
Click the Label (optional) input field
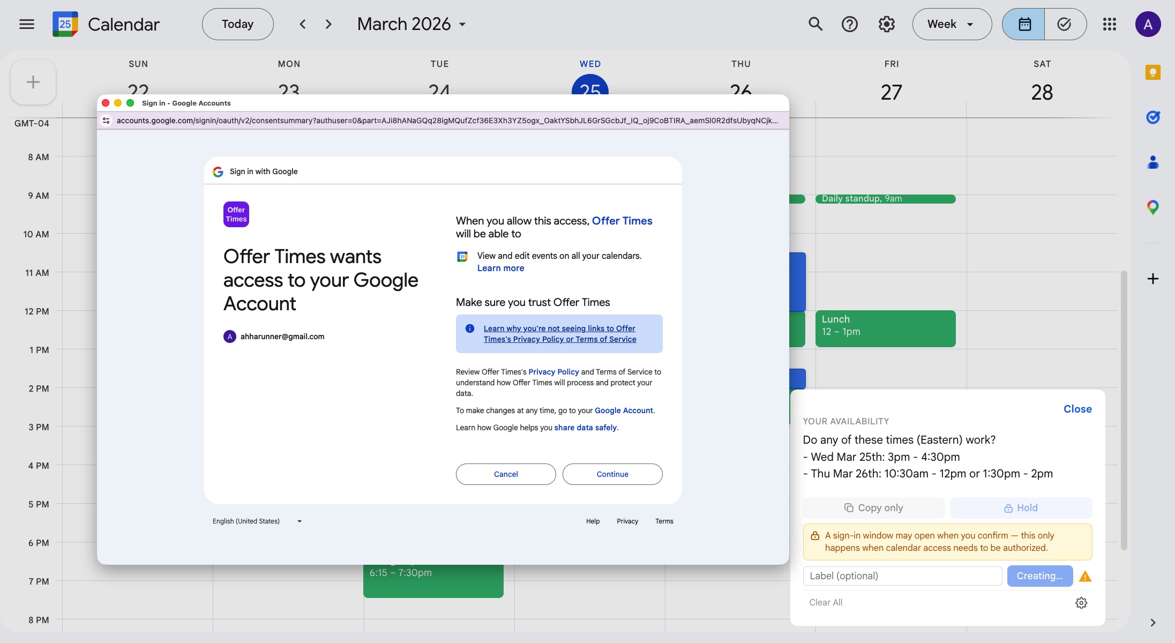click(x=902, y=576)
